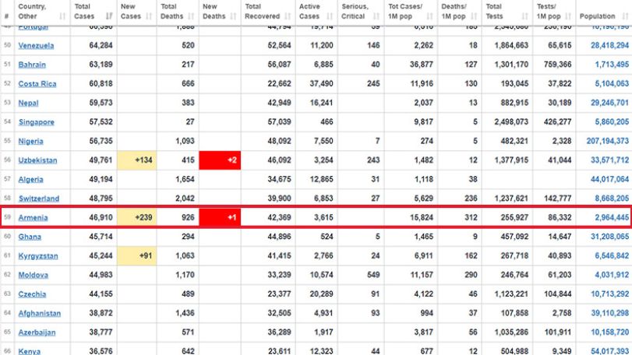The width and height of the screenshot is (632, 355).
Task: Open the Ghana country link
Action: click(x=30, y=237)
